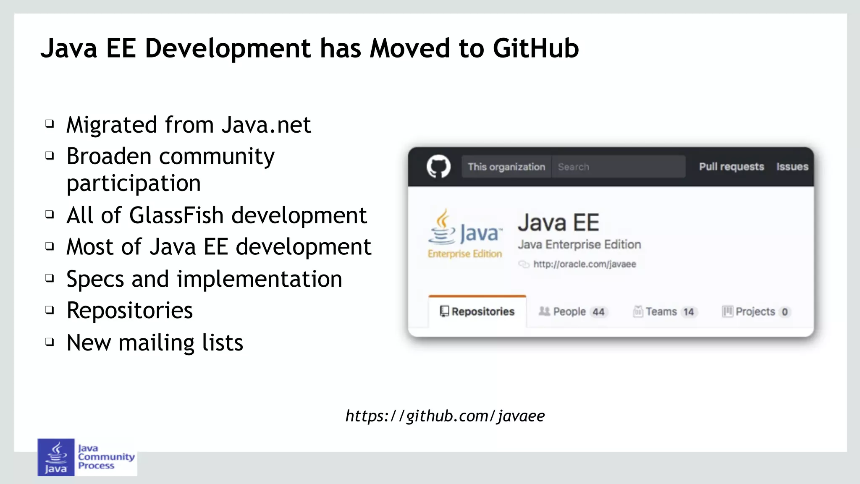
Task: Click the Specs and implementation bullet
Action: click(x=204, y=279)
